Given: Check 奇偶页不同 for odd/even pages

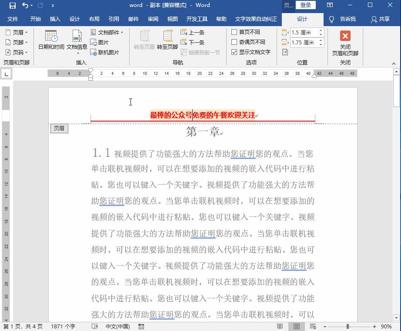Looking at the screenshot, I should (x=235, y=41).
